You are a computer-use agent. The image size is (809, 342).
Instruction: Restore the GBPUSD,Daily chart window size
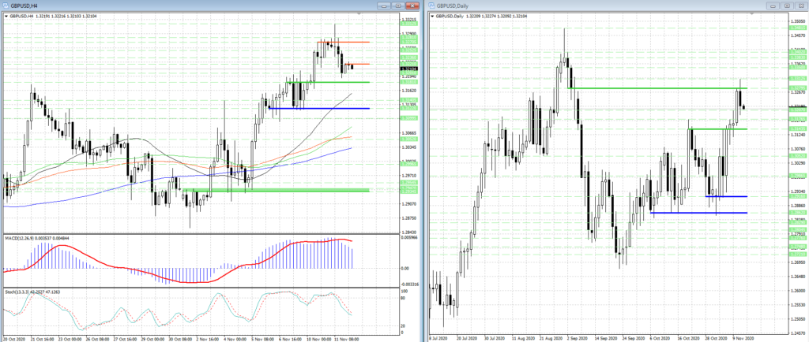coord(788,5)
